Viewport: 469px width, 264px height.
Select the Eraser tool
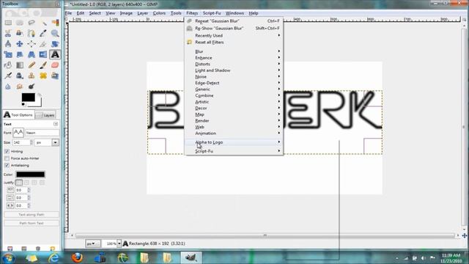pyautogui.click(x=55, y=65)
